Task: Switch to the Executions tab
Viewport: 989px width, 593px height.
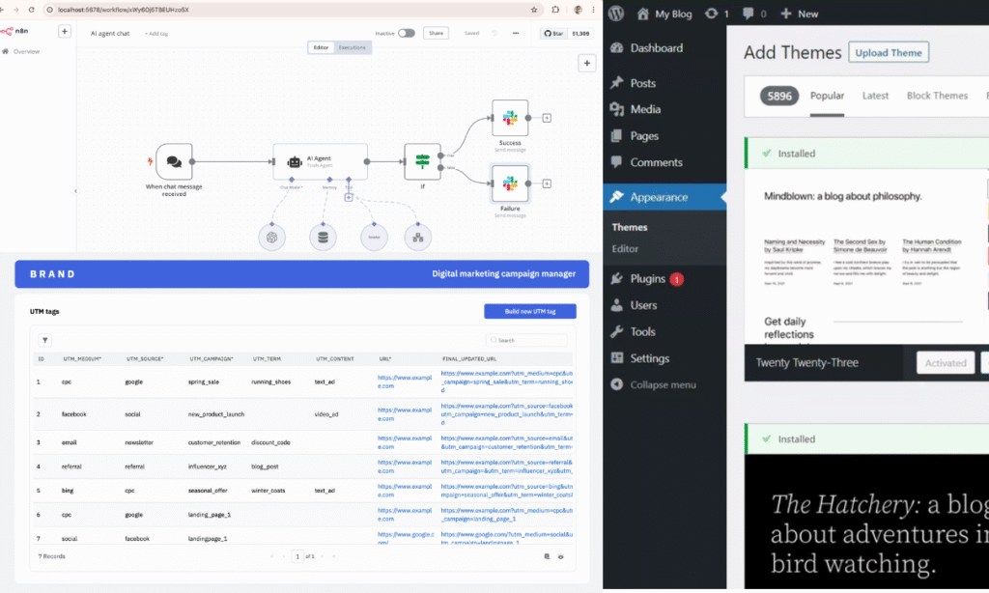Action: point(353,47)
